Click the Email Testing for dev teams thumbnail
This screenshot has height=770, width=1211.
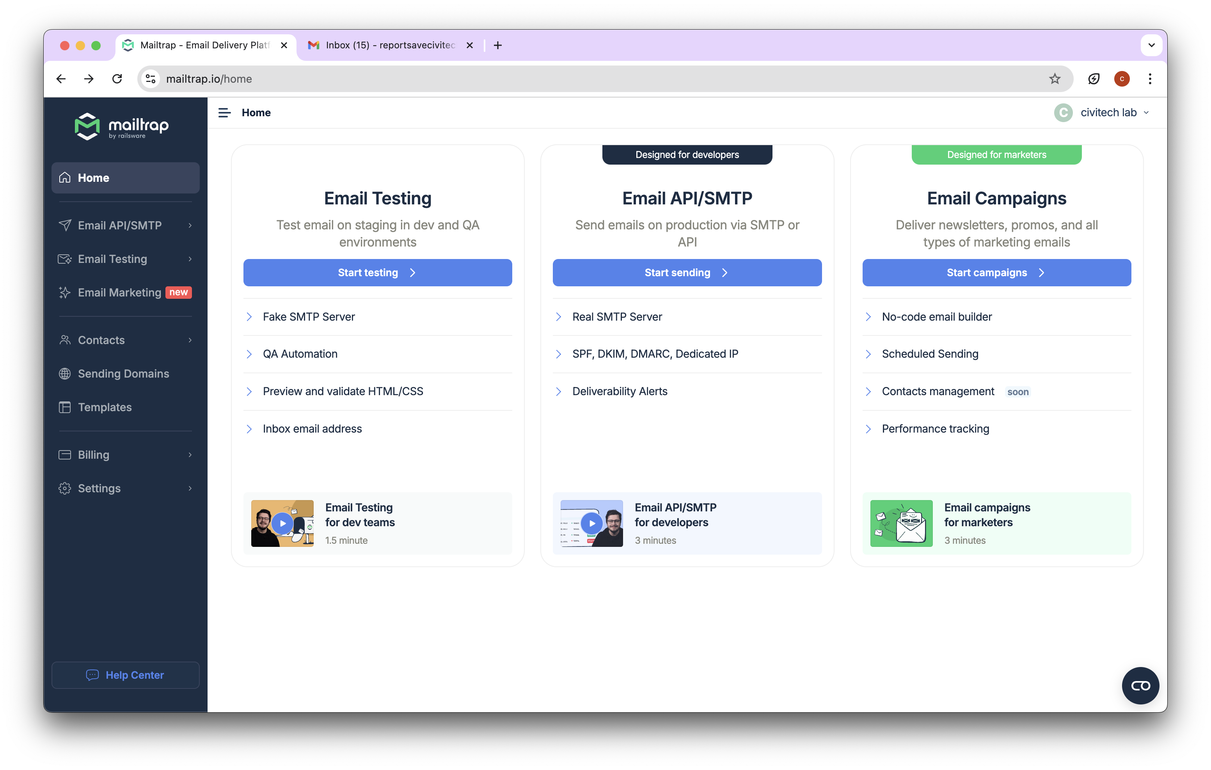(282, 522)
